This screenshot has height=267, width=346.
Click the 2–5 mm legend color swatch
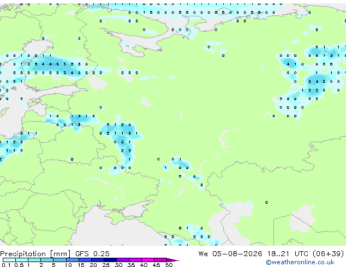(x=47, y=260)
